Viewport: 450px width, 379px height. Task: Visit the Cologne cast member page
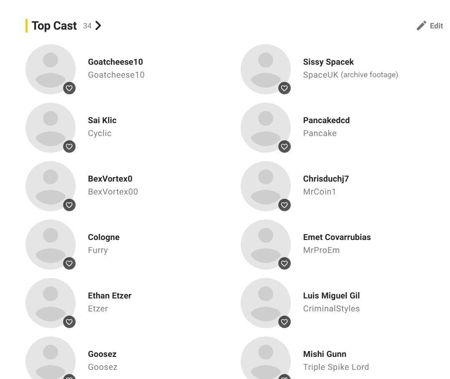[x=104, y=238]
